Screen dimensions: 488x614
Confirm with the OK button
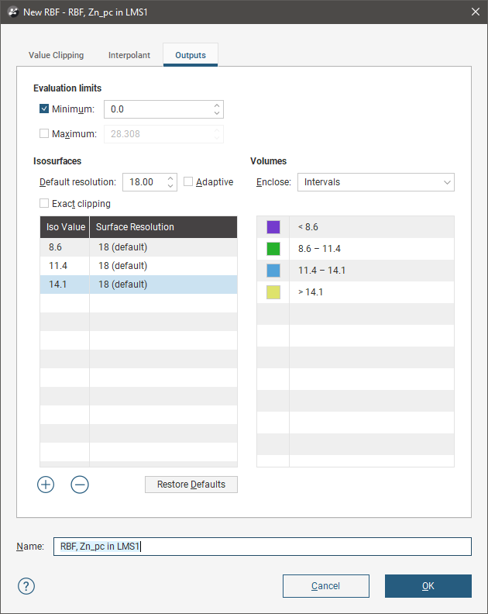click(x=428, y=586)
